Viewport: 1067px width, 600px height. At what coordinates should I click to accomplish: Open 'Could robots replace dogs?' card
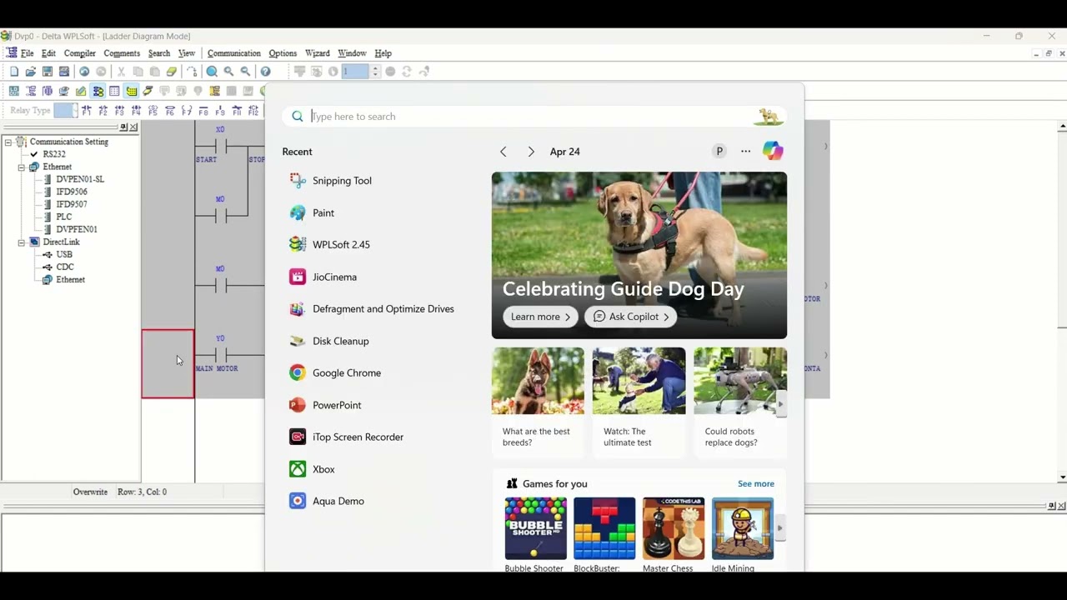click(740, 401)
